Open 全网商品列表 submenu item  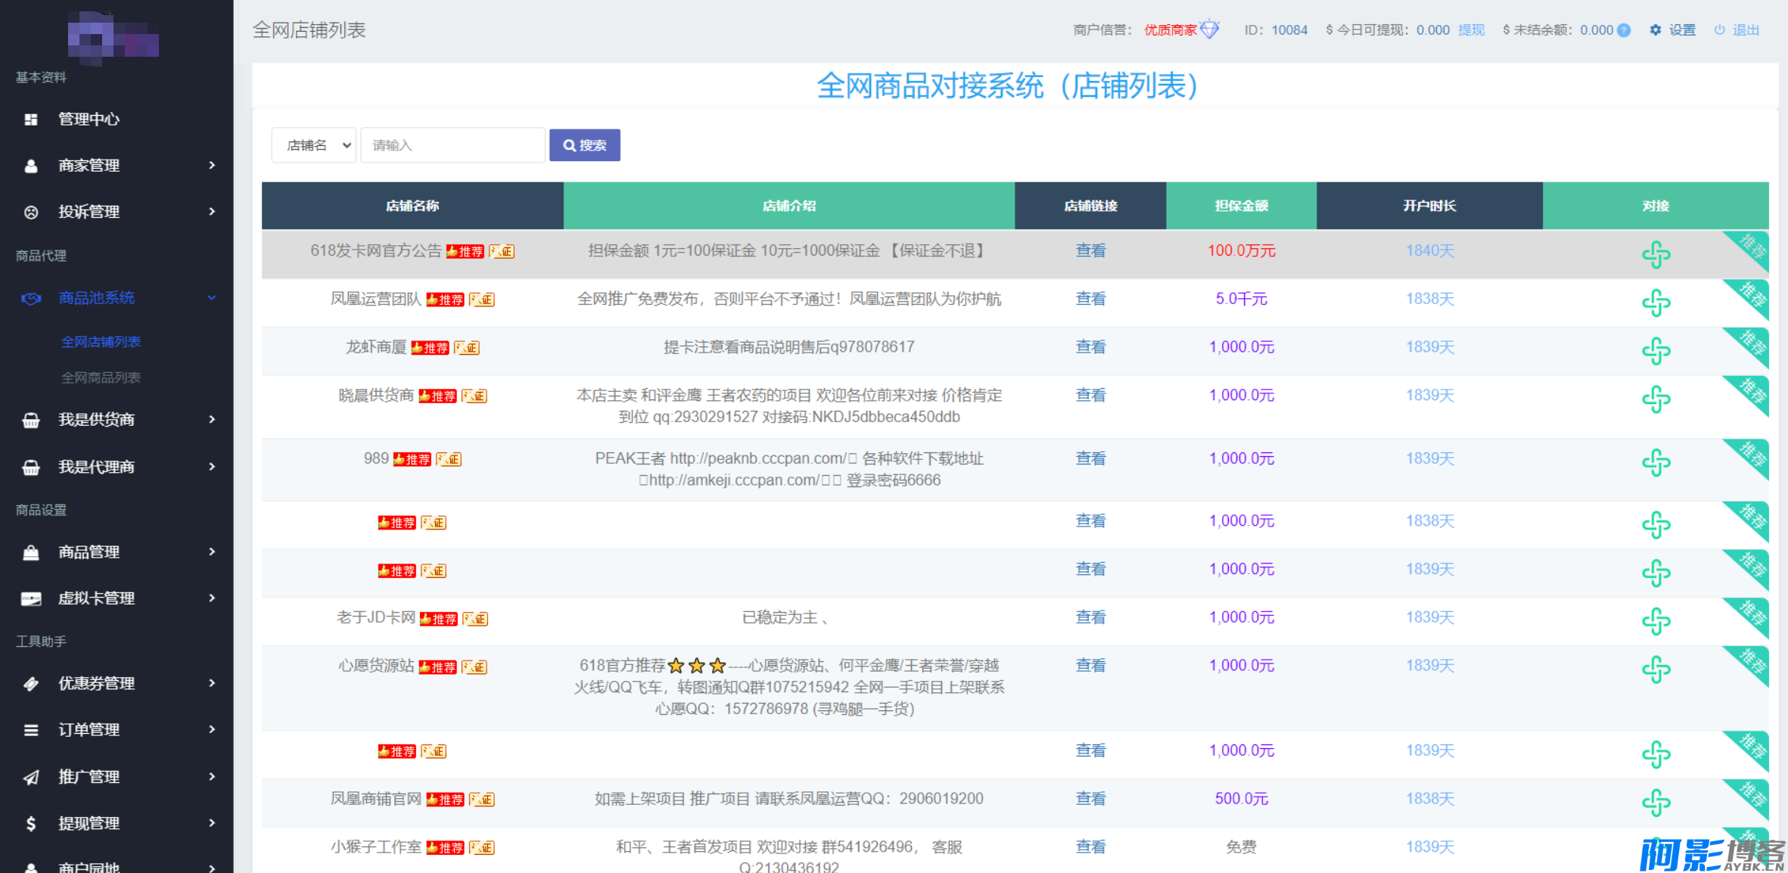point(101,377)
